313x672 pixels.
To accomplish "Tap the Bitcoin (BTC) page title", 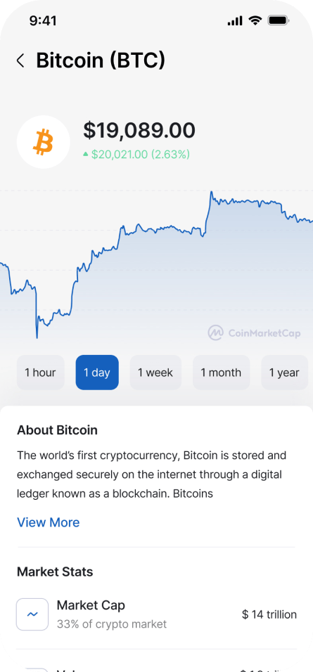I will [101, 60].
